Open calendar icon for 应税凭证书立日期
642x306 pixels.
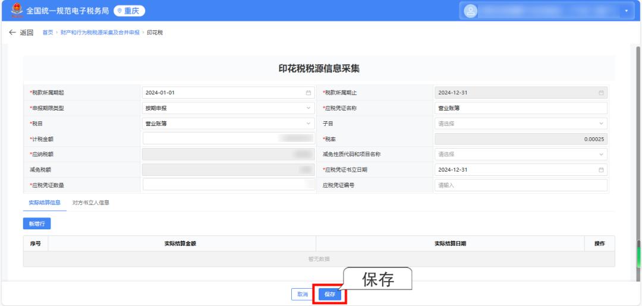[x=601, y=170]
